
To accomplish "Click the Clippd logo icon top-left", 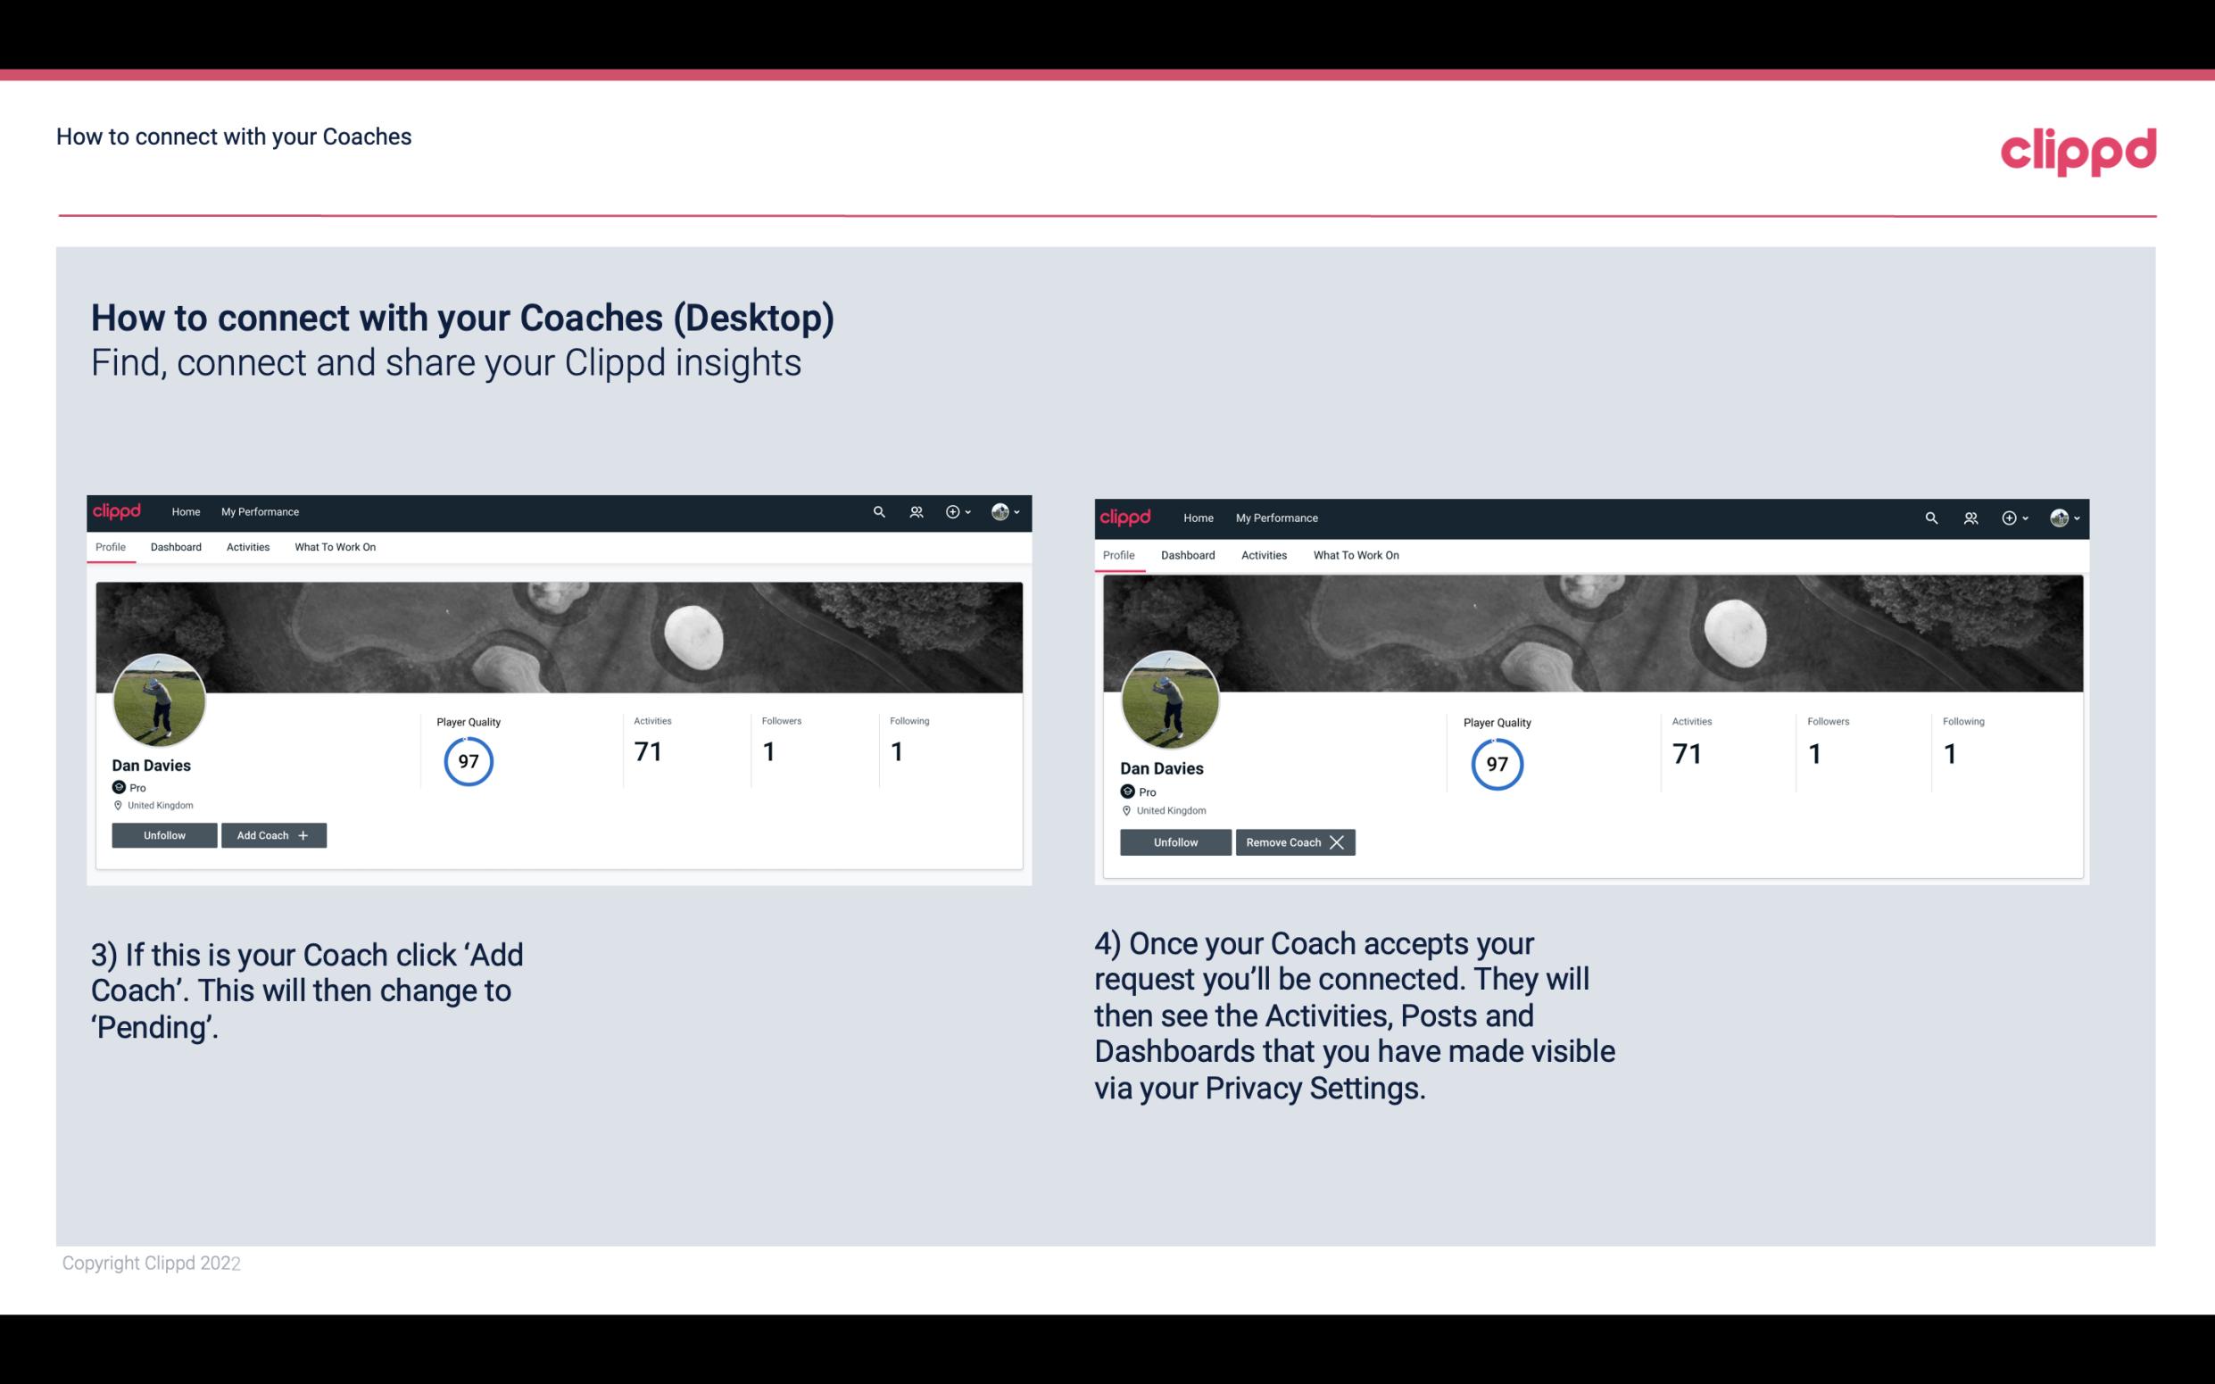I will (x=121, y=510).
